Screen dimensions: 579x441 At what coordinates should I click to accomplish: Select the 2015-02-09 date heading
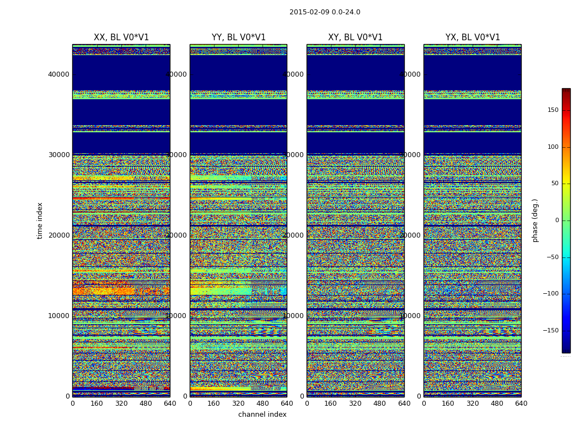tap(325, 12)
